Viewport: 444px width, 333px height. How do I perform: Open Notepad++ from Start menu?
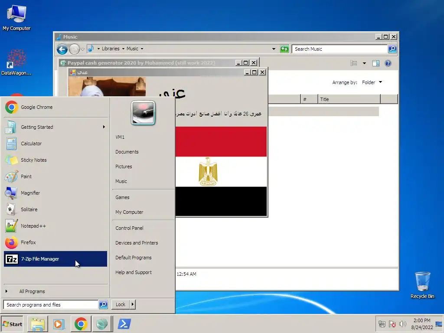tap(55, 226)
